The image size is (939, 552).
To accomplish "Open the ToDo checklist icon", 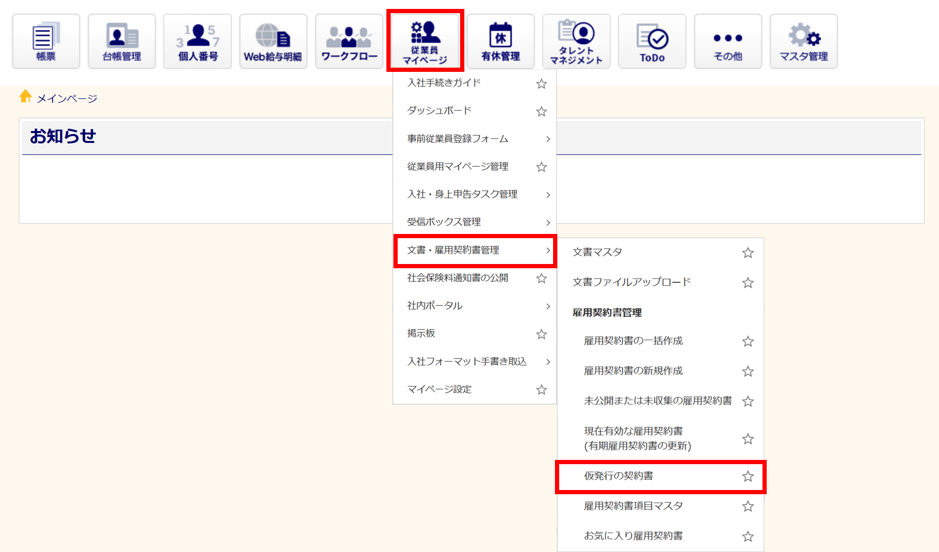I will [652, 41].
